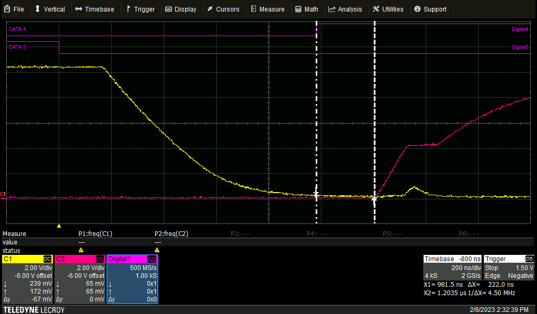Click the Digital1 500 MS/s value

(143, 267)
